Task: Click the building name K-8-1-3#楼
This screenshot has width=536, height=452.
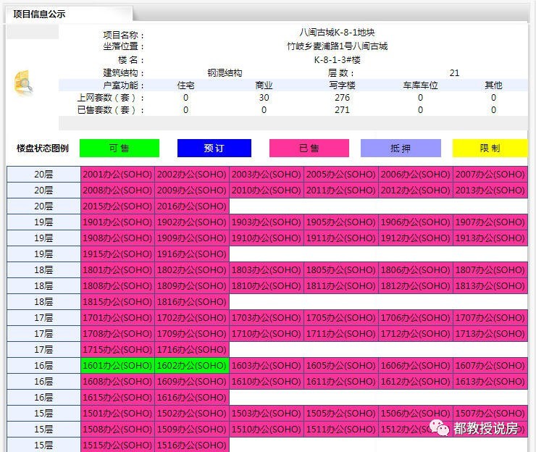Action: click(x=337, y=60)
